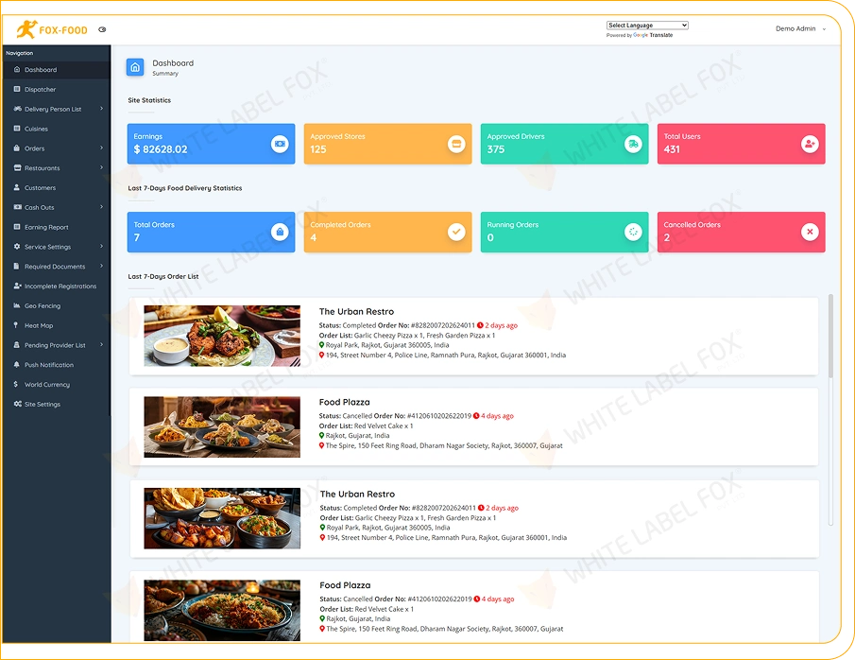855x660 pixels.
Task: Click the Fox-Food logo
Action: (x=52, y=29)
